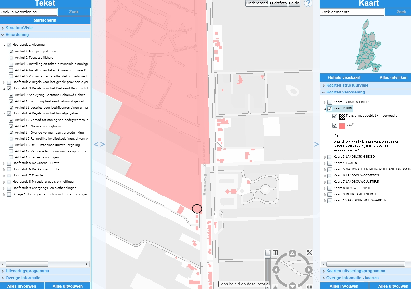Toggle Artikel 1 Begripsbepalingen checkbox
The width and height of the screenshot is (411, 289).
[x=11, y=52]
